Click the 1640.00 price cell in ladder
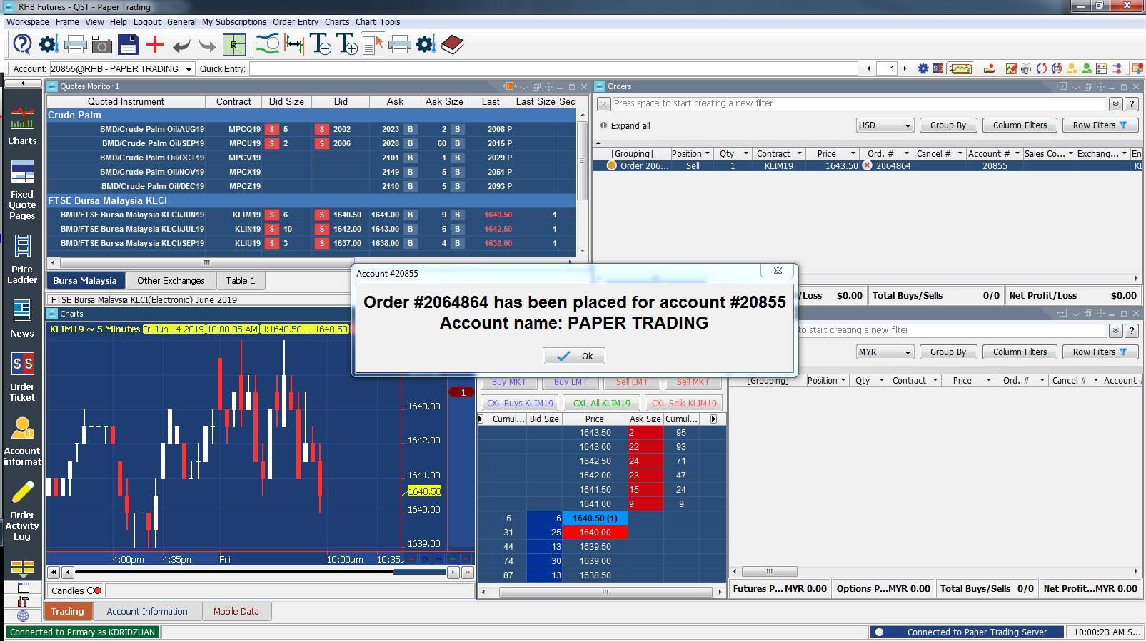 click(595, 532)
